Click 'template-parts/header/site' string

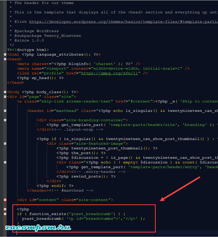(x=143, y=125)
